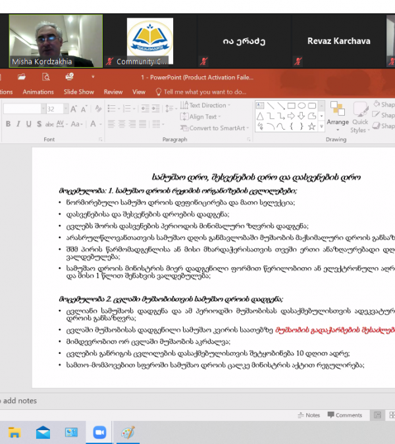395x444 pixels.
Task: Open Line Spacing dropdown
Action: [x=171, y=109]
